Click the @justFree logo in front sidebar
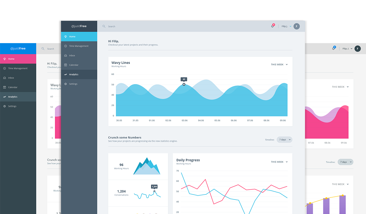Image resolution: width=366 pixels, height=214 pixels. [79, 26]
